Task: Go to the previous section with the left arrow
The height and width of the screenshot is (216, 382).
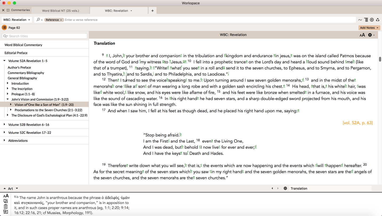Action: click(272, 189)
